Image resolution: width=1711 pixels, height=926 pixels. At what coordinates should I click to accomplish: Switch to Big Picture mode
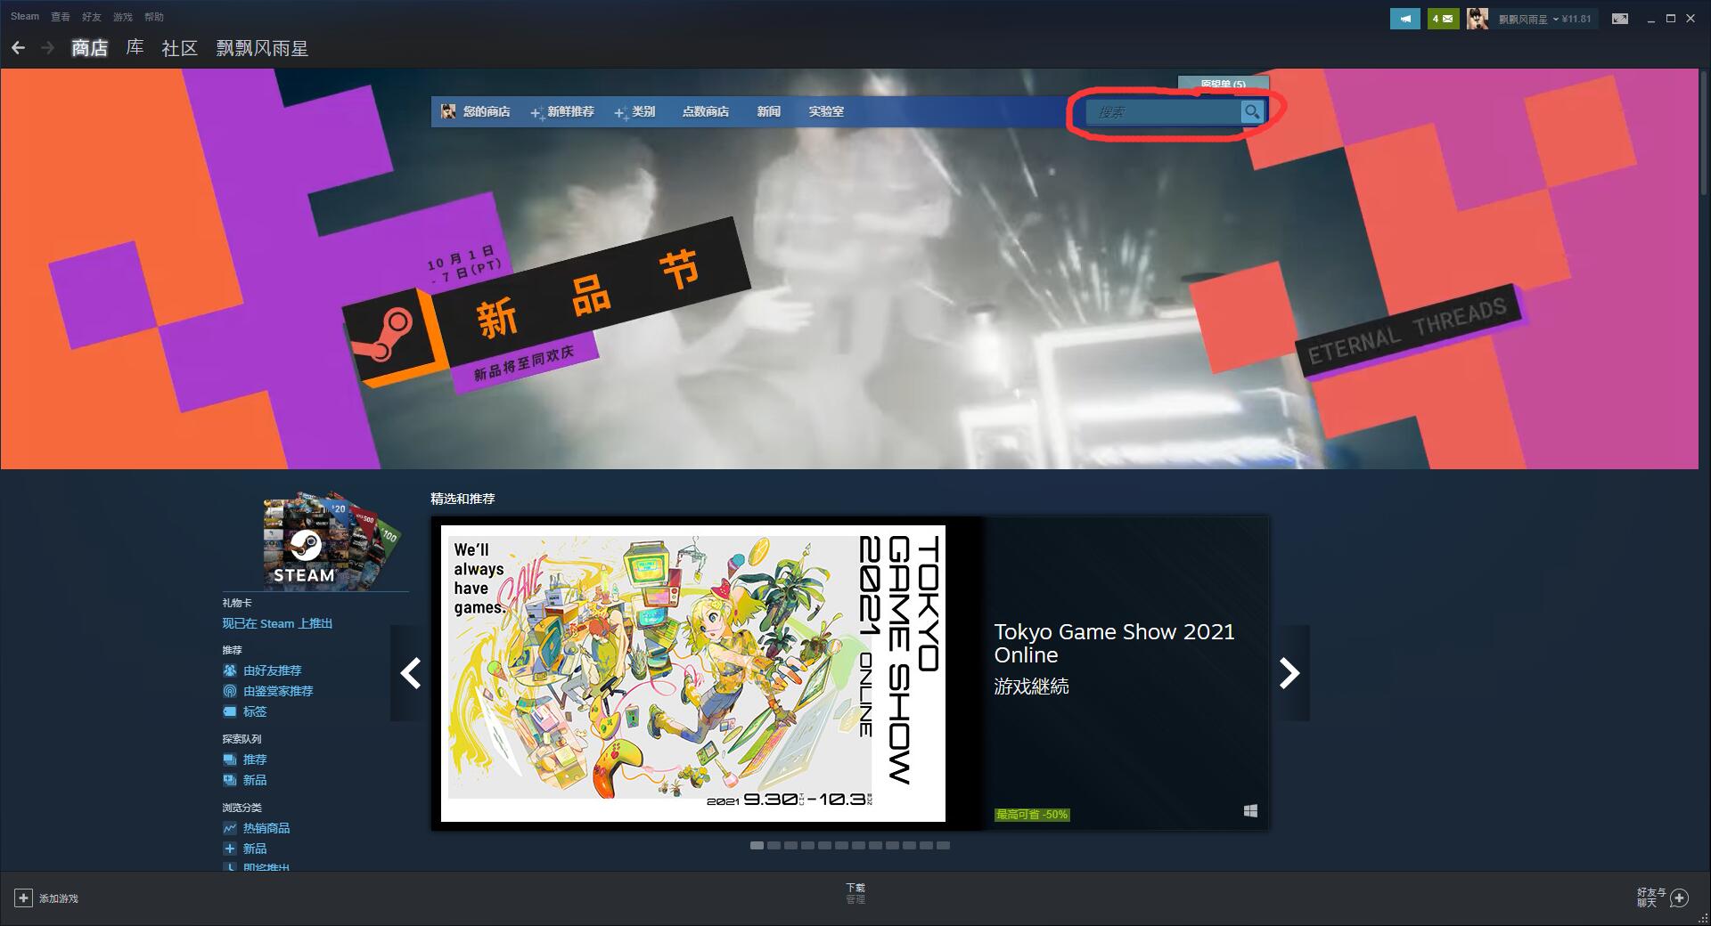pyautogui.click(x=1620, y=19)
